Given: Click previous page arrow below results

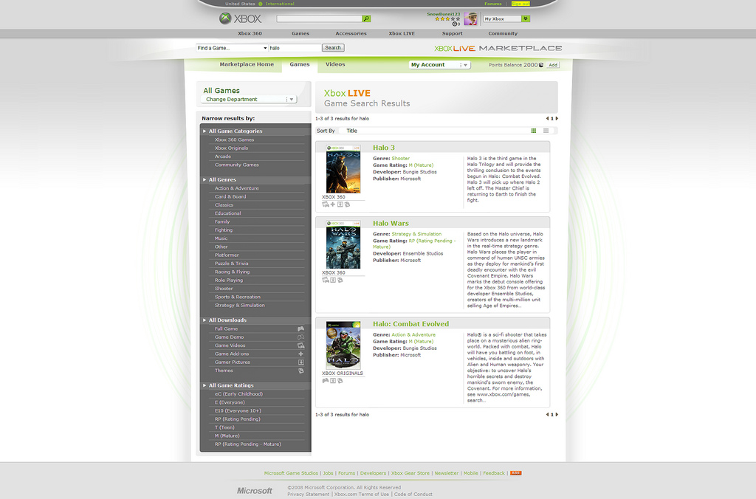Looking at the screenshot, I should tap(547, 415).
